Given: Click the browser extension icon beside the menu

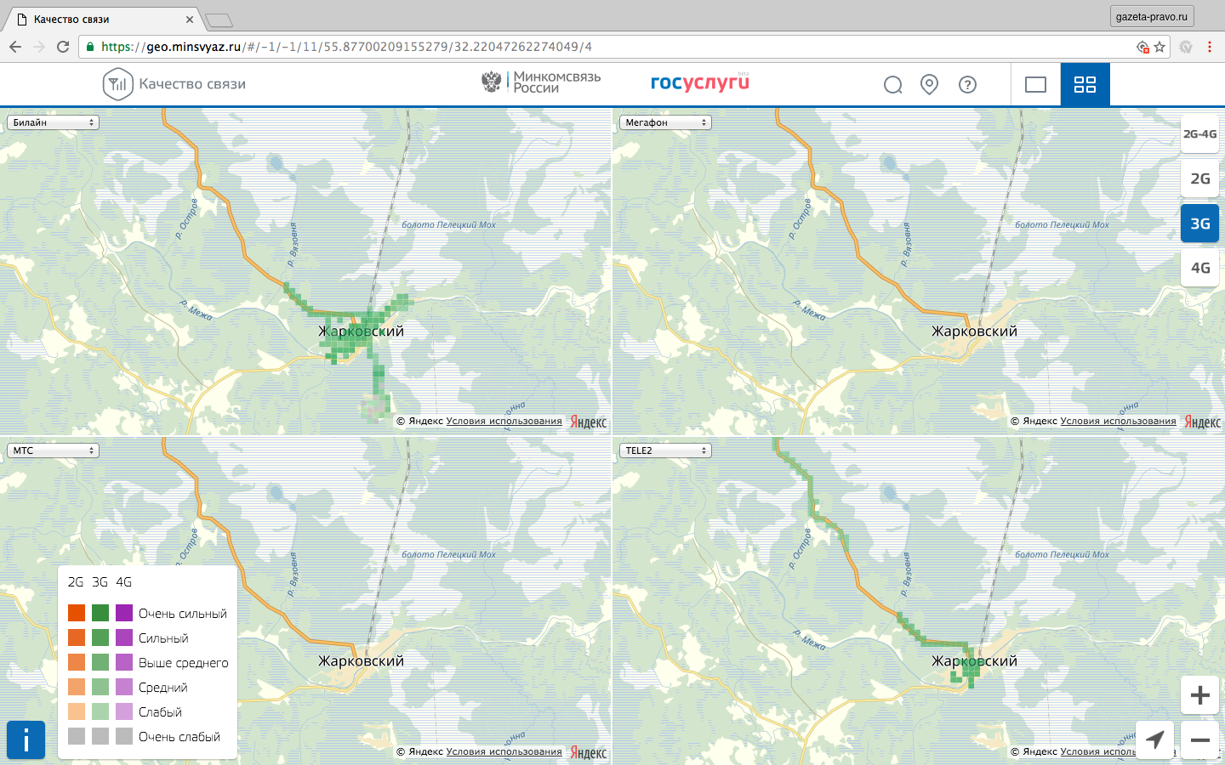Looking at the screenshot, I should [x=1186, y=47].
